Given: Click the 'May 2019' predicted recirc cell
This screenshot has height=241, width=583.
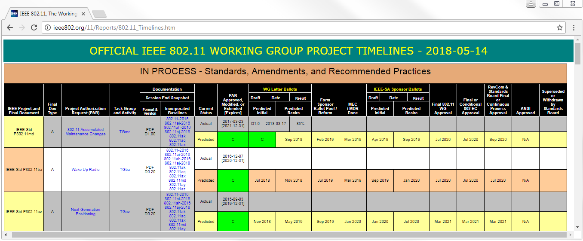Looking at the screenshot, I should coord(294,222).
